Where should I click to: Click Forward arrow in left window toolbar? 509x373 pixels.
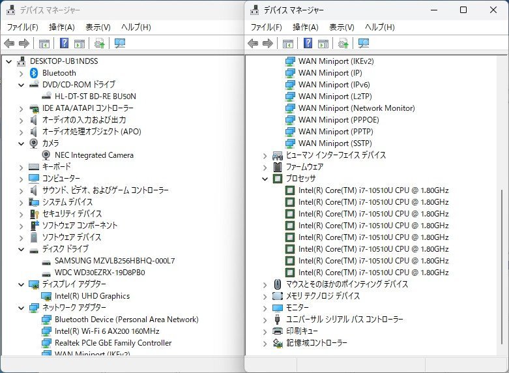pos(24,43)
